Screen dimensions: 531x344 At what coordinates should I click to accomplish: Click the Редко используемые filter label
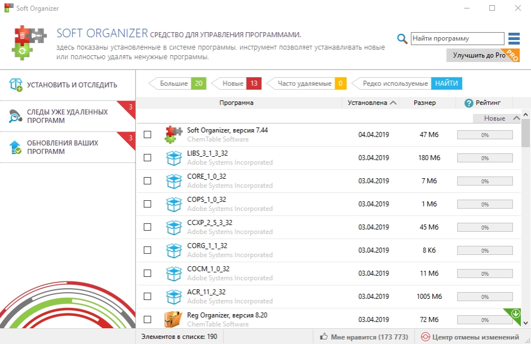(395, 83)
